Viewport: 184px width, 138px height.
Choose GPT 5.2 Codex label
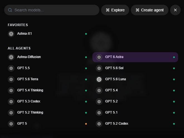[x=117, y=124]
